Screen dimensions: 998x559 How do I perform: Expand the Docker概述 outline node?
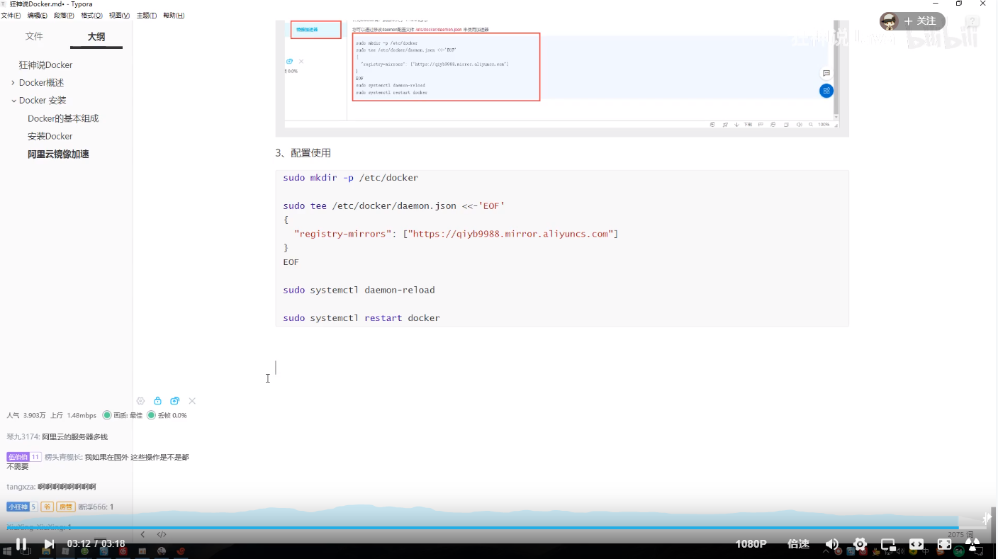(13, 83)
